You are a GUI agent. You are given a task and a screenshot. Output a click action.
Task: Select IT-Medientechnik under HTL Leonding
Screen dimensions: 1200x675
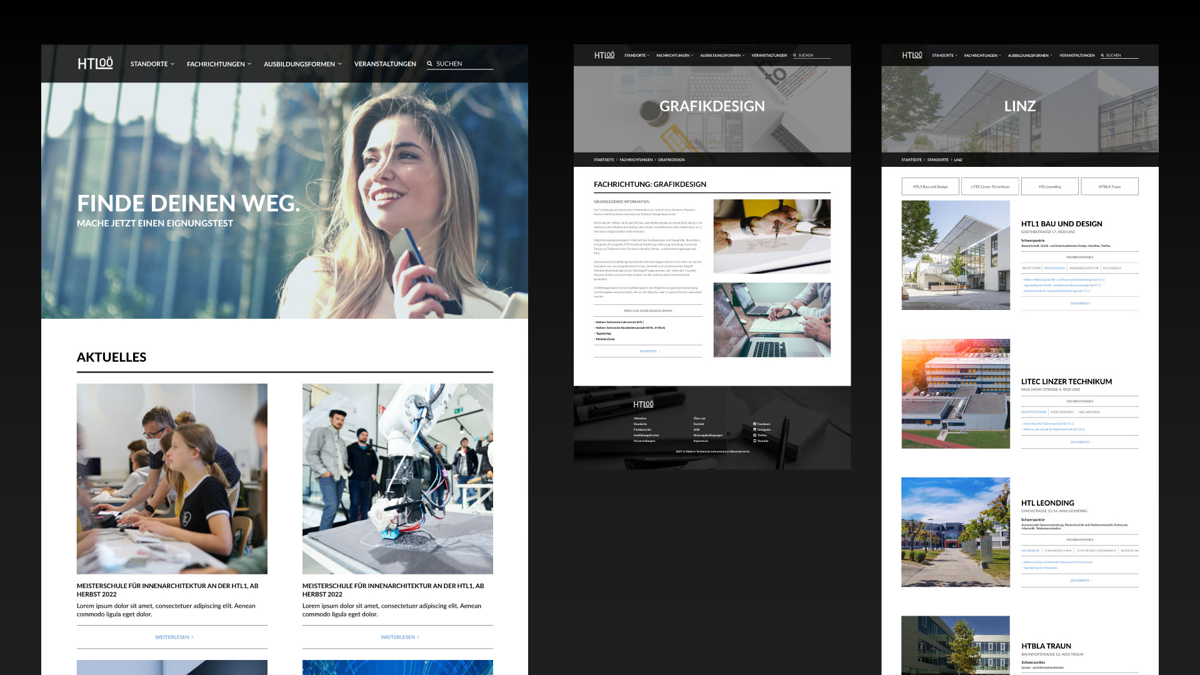tap(1057, 551)
